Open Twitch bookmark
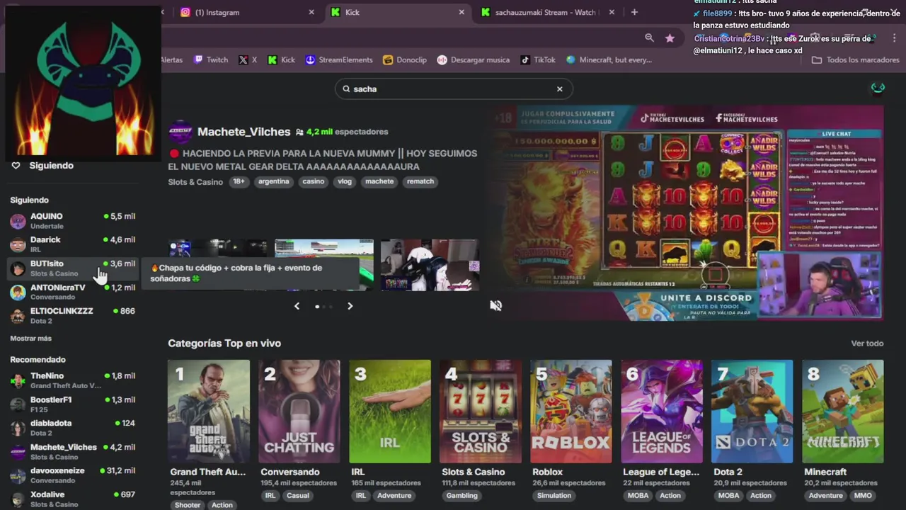This screenshot has width=906, height=510. point(211,59)
